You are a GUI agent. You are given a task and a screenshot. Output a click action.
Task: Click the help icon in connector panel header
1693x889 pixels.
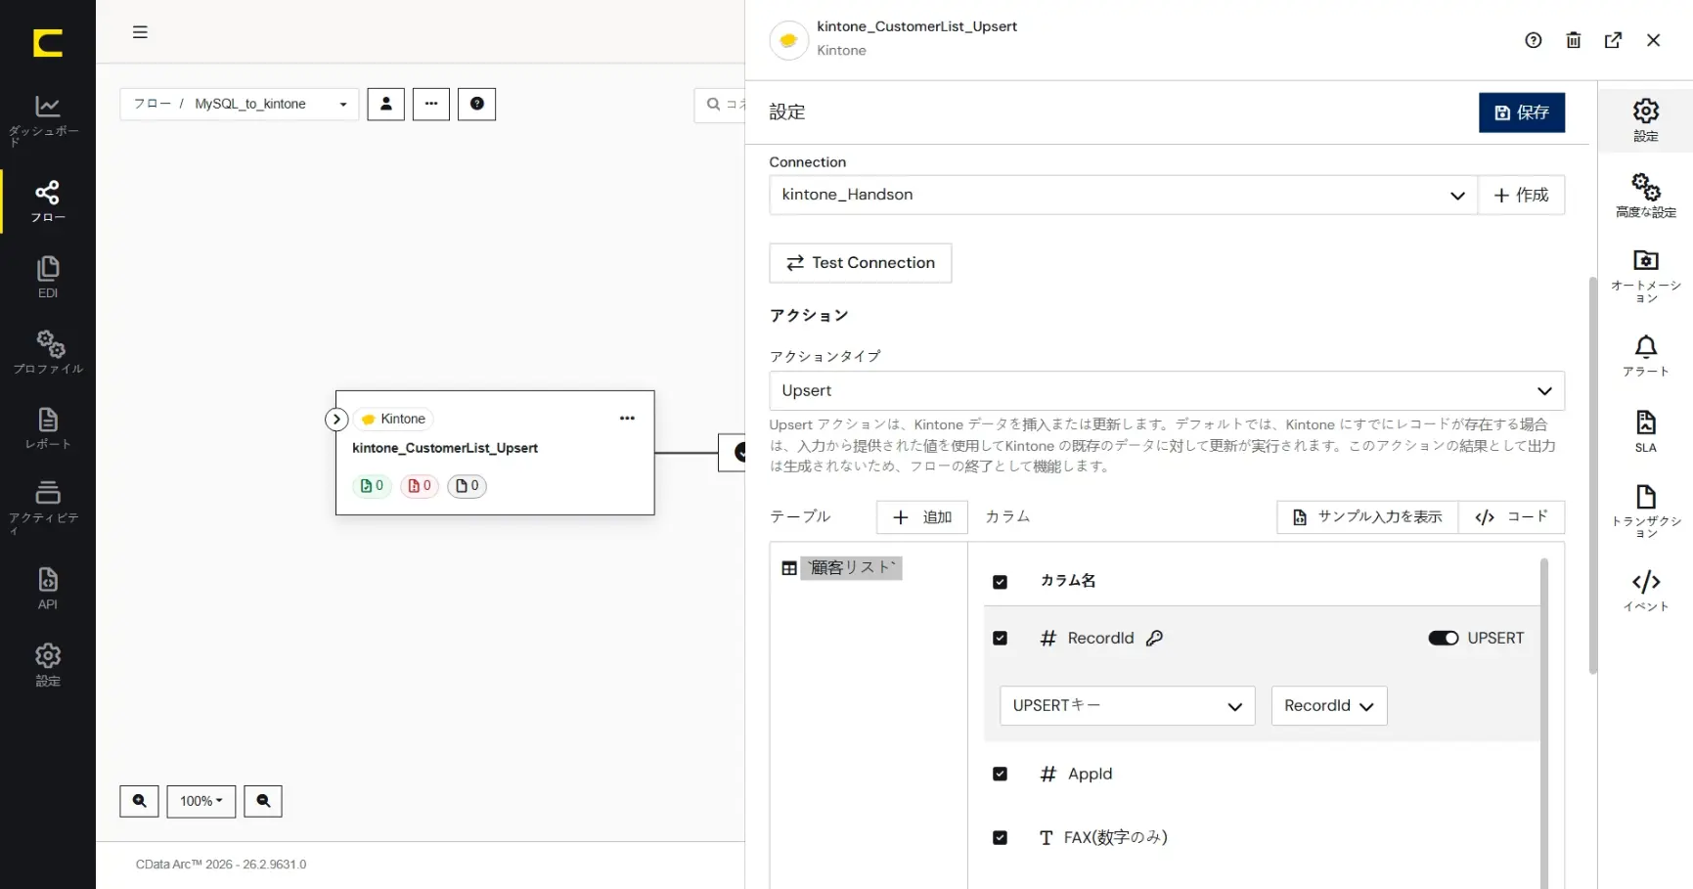(1534, 40)
